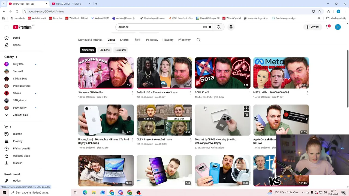Viewport: 349px width, 196px height.
Task: Show more bookmarks with overflow chevron
Action: click(x=319, y=18)
